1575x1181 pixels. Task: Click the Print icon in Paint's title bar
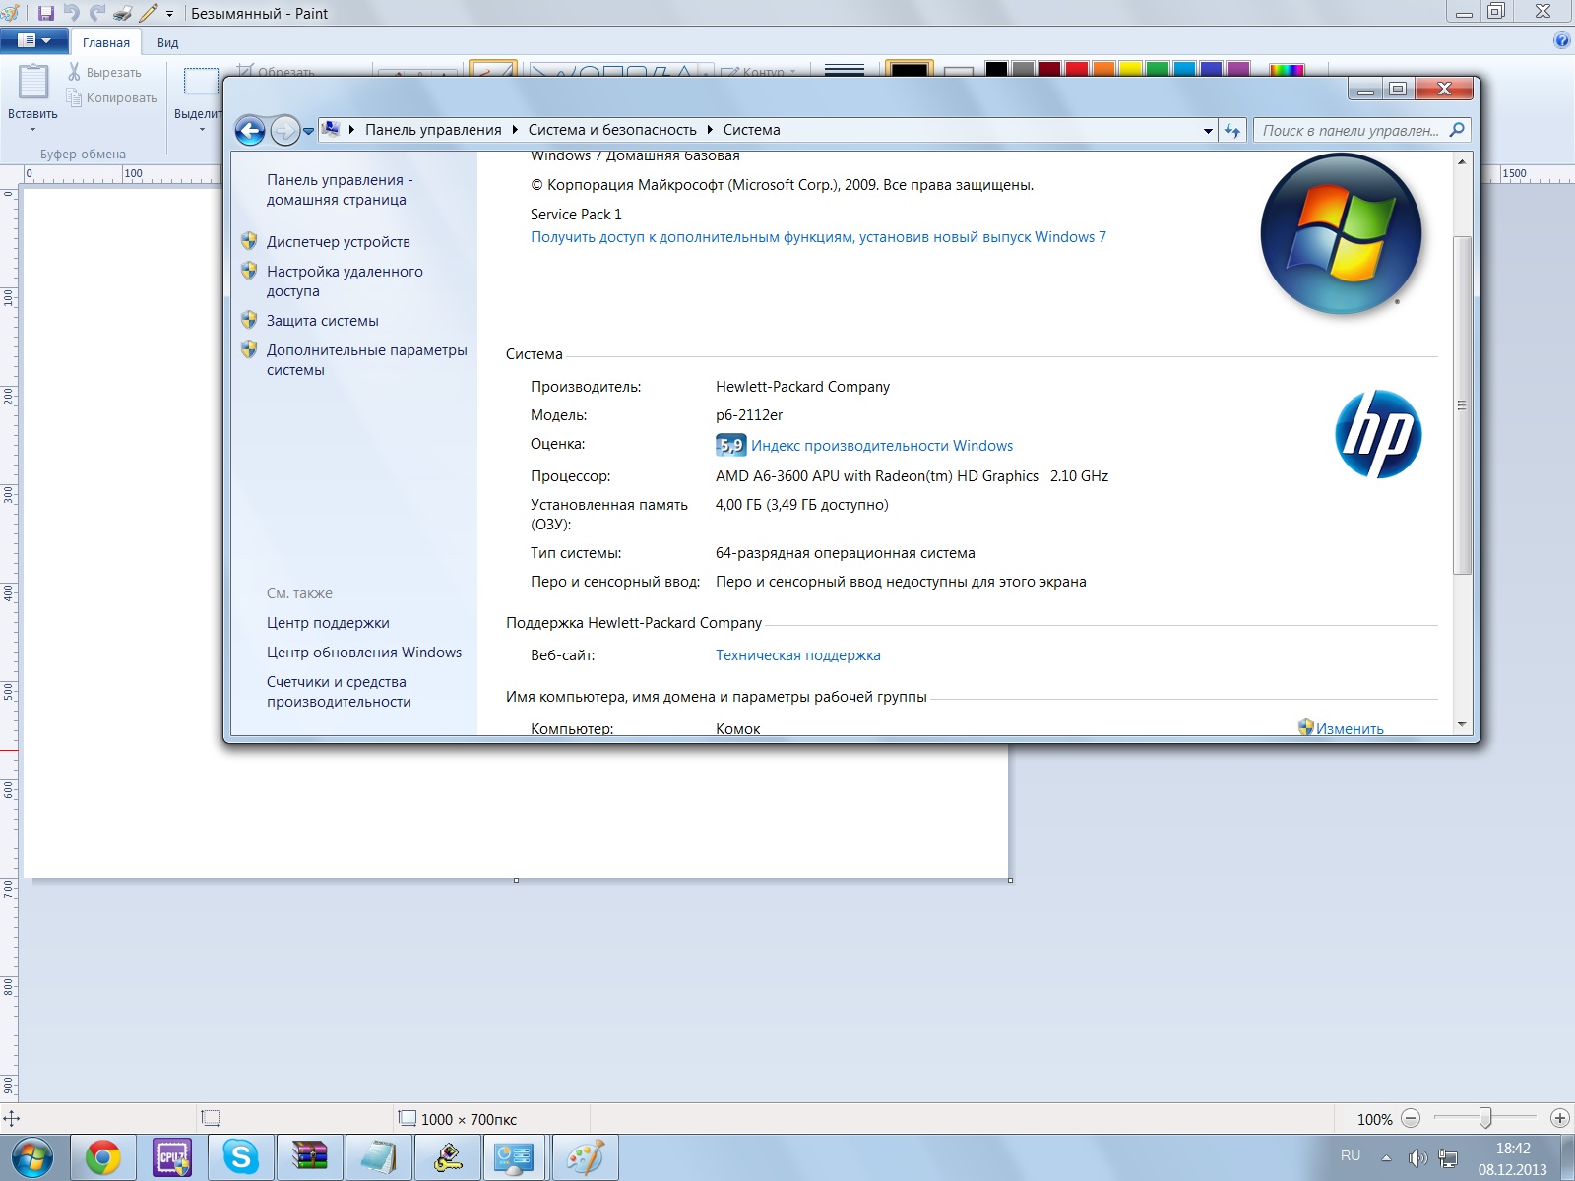122,14
